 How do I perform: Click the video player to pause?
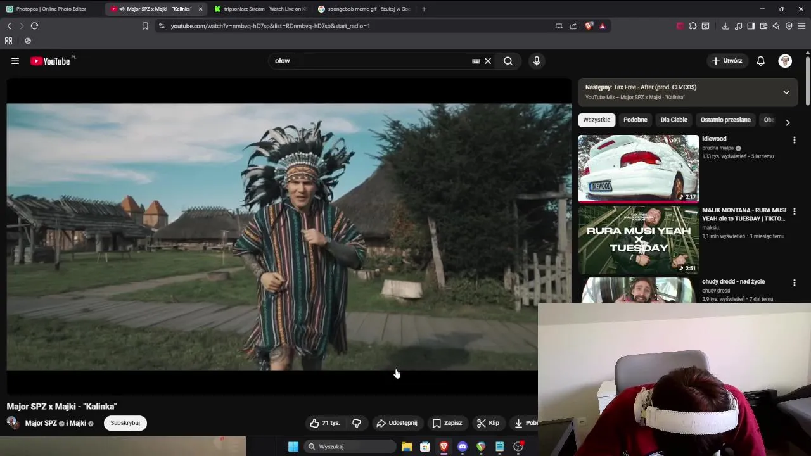[289, 237]
